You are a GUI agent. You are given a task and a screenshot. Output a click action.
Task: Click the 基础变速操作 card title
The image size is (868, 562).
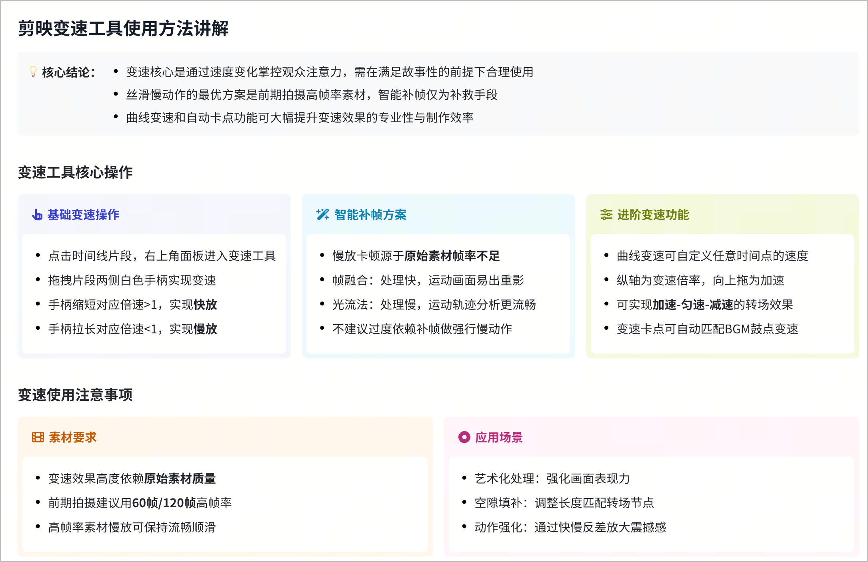click(83, 215)
